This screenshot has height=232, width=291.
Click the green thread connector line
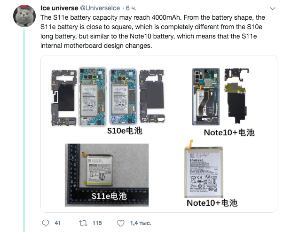pyautogui.click(x=24, y=131)
